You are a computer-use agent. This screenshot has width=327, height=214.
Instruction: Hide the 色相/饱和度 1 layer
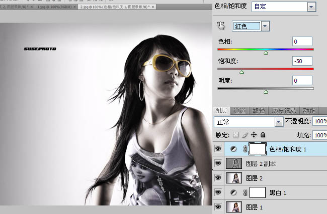pos(218,149)
